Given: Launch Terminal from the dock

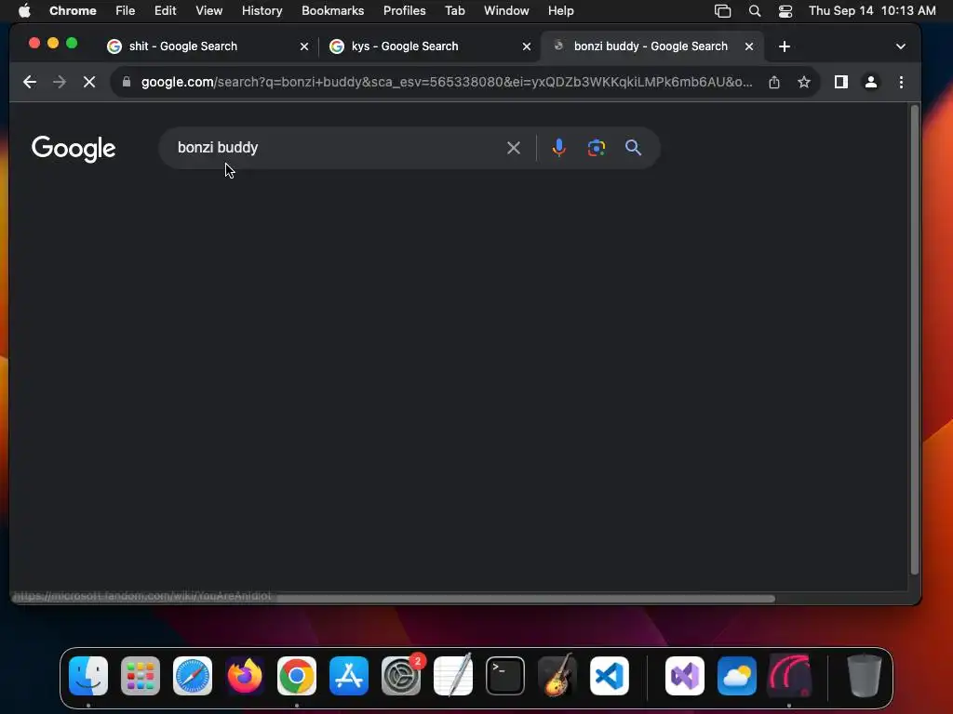Looking at the screenshot, I should click(505, 676).
